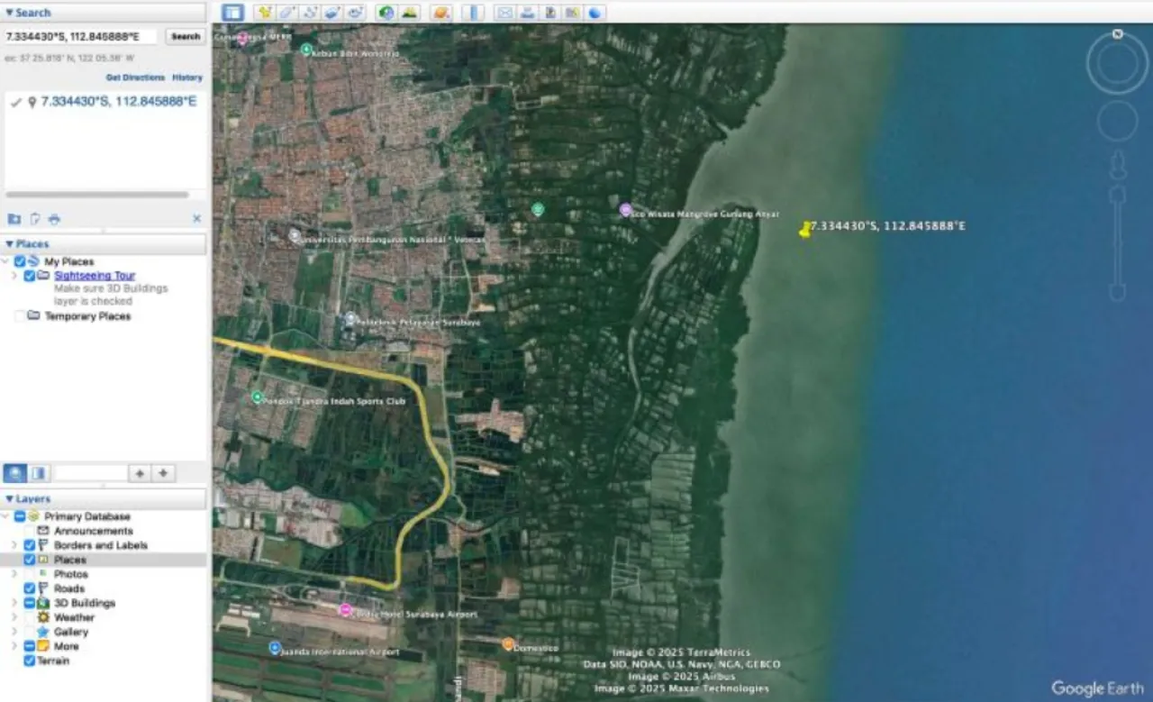
Task: Save search result to My Places folder icon
Action: point(14,219)
